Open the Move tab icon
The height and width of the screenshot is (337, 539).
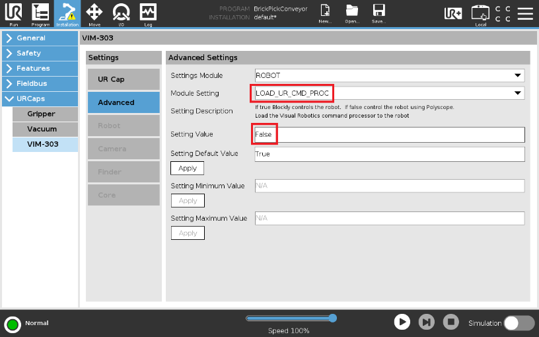coord(94,14)
